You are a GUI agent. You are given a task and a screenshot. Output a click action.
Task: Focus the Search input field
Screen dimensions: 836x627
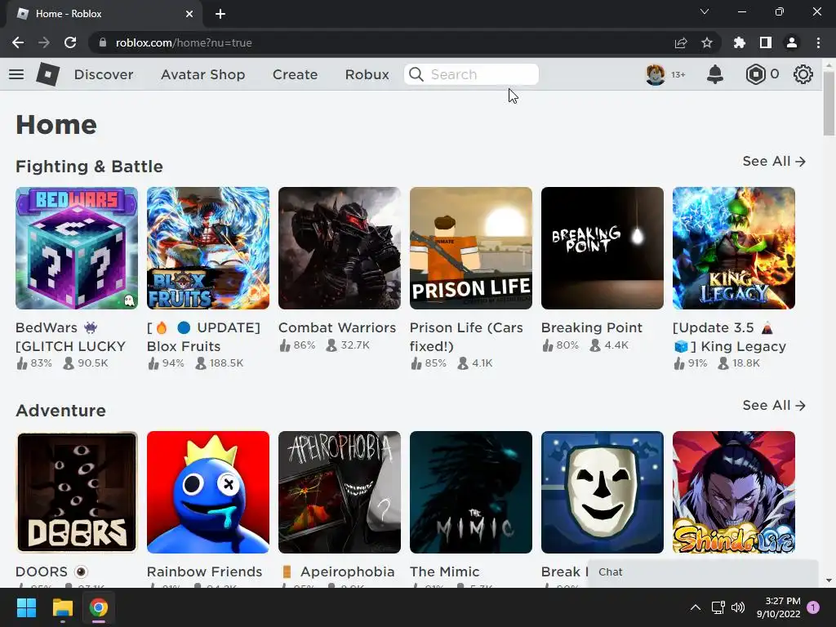pyautogui.click(x=471, y=74)
